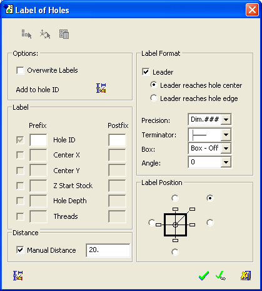Click the green checkmark OK icon
This screenshot has height=291, width=262.
pyautogui.click(x=204, y=275)
